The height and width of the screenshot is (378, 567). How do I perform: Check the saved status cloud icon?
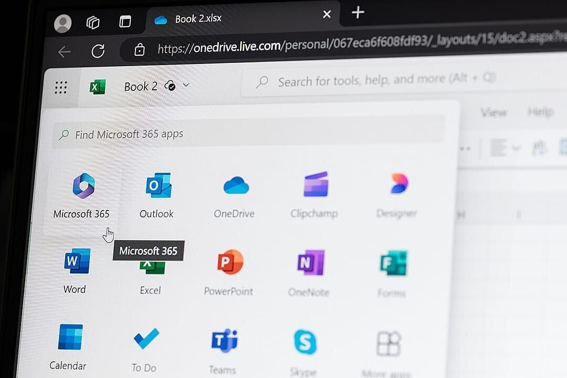pos(170,86)
